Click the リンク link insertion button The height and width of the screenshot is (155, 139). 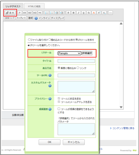(x=10, y=18)
